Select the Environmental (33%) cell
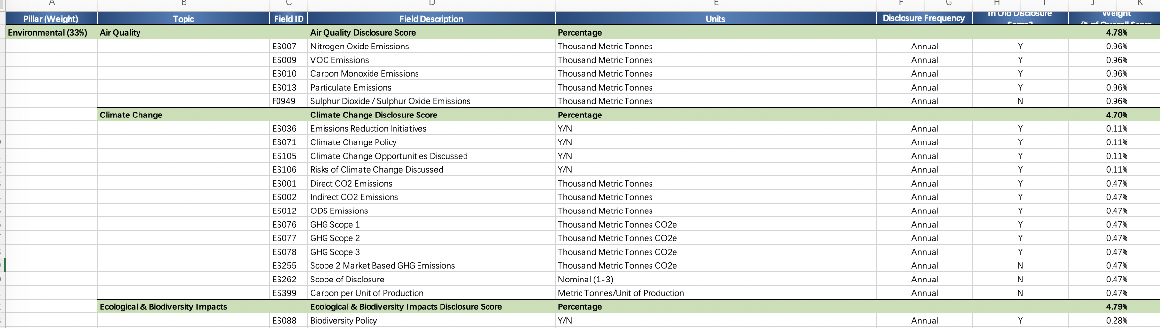This screenshot has width=1160, height=328. click(47, 33)
